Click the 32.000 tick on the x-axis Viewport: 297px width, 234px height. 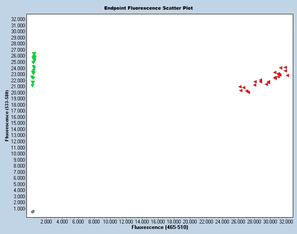pyautogui.click(x=286, y=221)
